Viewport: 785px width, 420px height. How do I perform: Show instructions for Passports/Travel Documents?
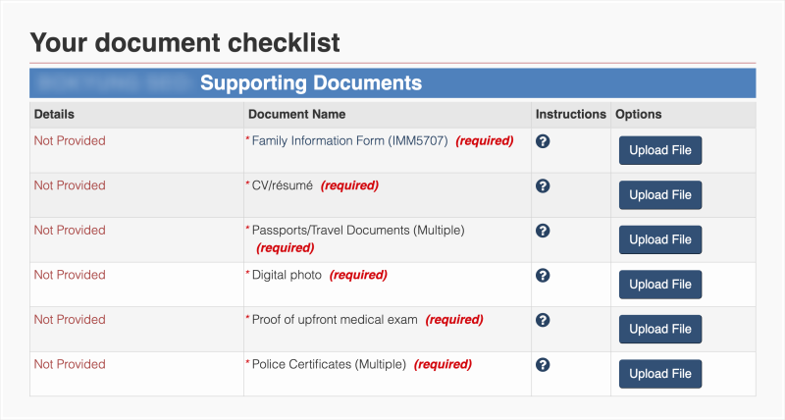tap(543, 231)
